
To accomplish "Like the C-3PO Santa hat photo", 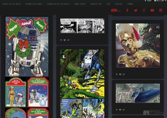I will coord(120,74).
